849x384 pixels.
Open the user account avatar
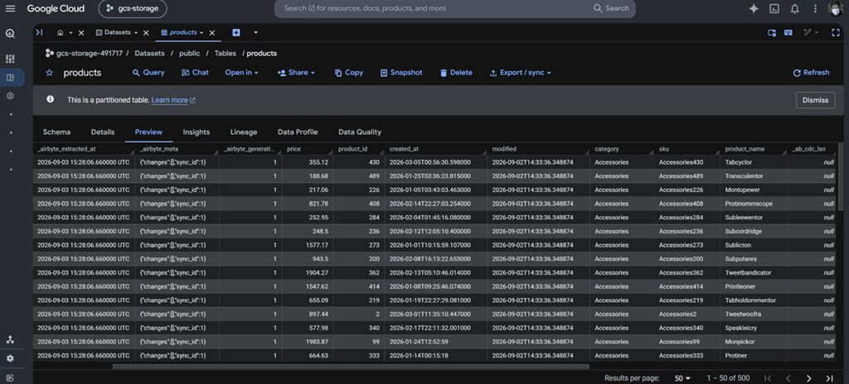(x=835, y=8)
